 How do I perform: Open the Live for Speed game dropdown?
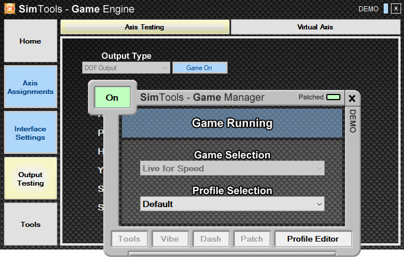pyautogui.click(x=232, y=168)
